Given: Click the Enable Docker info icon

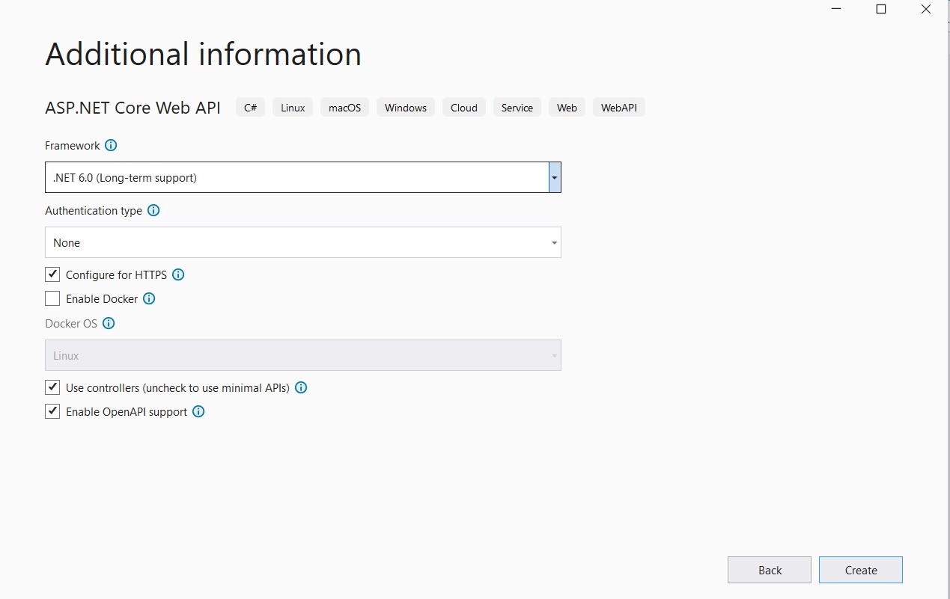Looking at the screenshot, I should 149,299.
